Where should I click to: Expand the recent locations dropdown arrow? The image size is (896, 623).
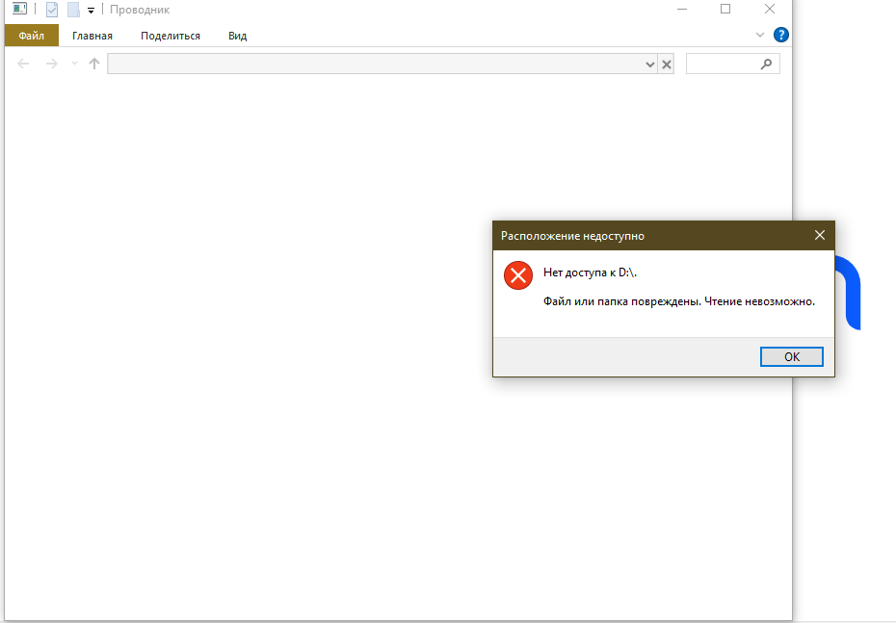click(x=74, y=65)
